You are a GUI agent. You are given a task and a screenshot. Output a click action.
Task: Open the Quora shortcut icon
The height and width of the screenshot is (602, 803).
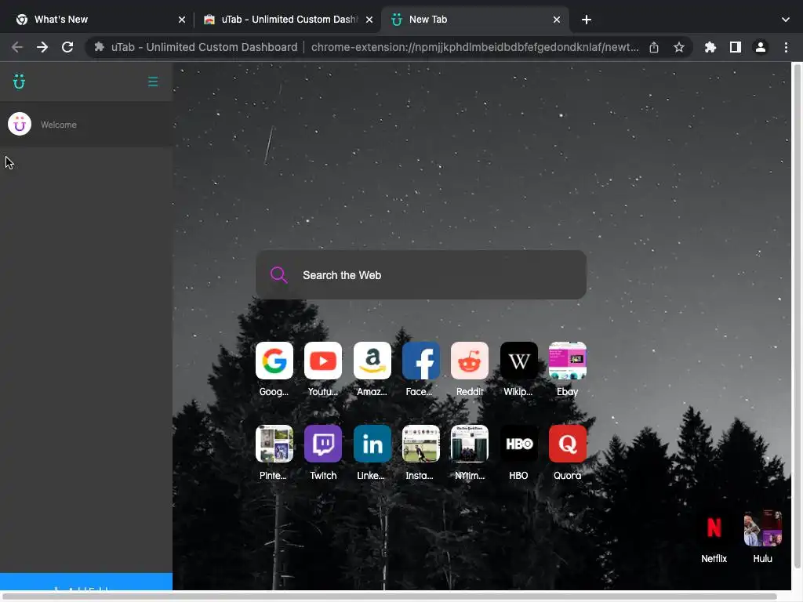coord(568,444)
